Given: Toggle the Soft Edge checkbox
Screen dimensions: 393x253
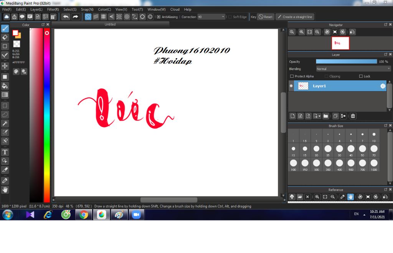Looking at the screenshot, I should 230,17.
